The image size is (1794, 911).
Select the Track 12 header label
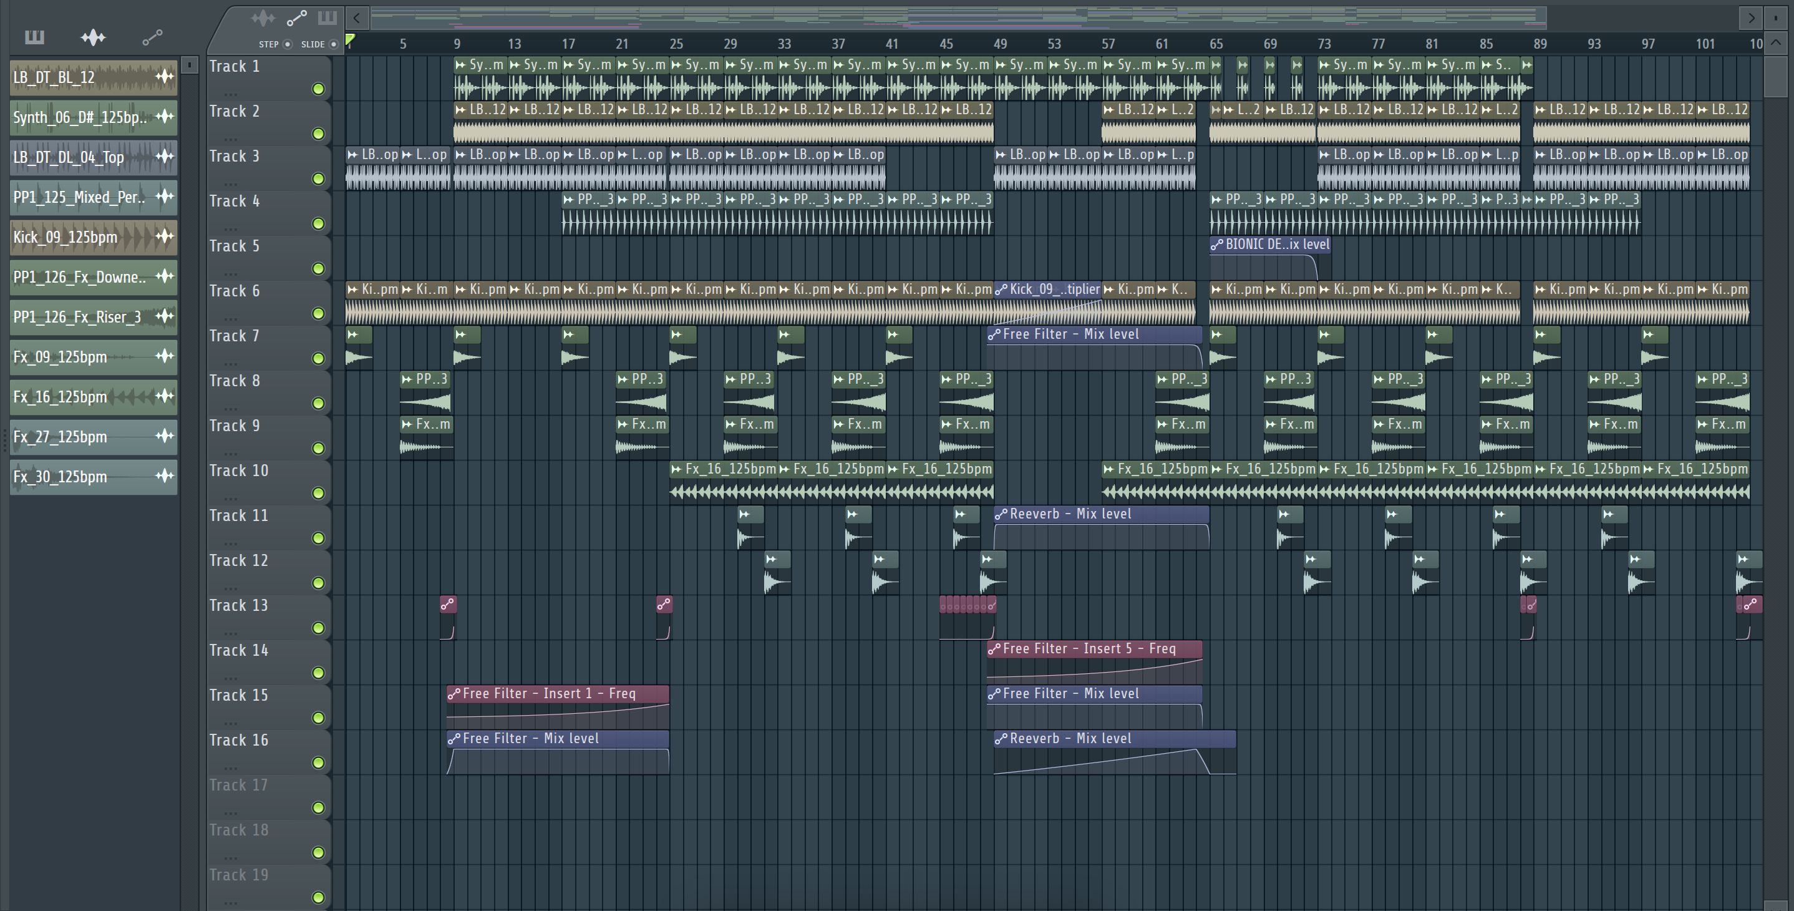[238, 561]
